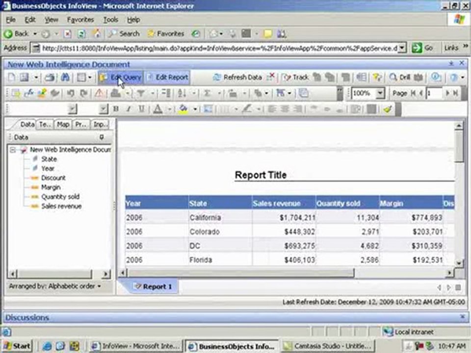Click the Print icon in WebI toolbar

pyautogui.click(x=50, y=77)
